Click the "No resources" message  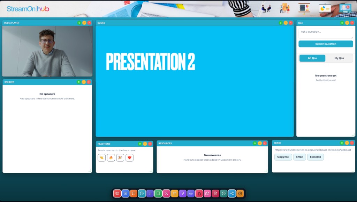pos(212,155)
